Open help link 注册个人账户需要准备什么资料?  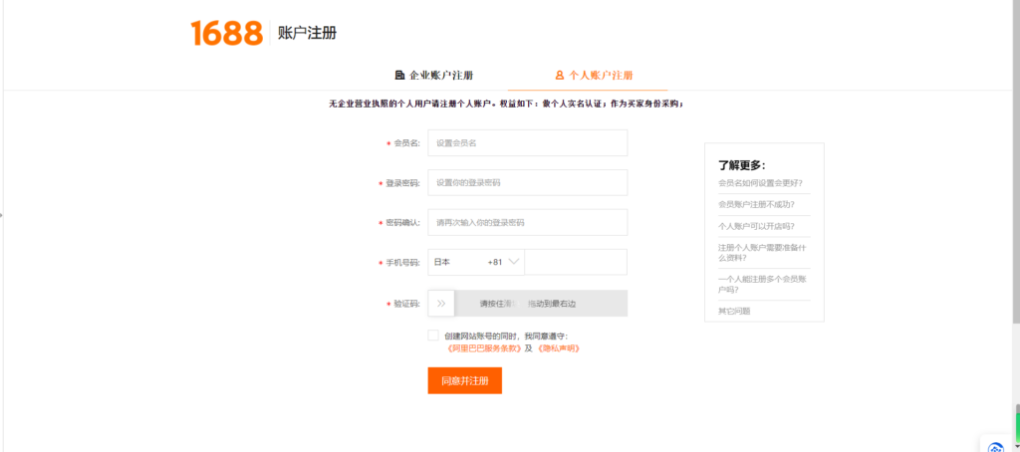pyautogui.click(x=762, y=252)
